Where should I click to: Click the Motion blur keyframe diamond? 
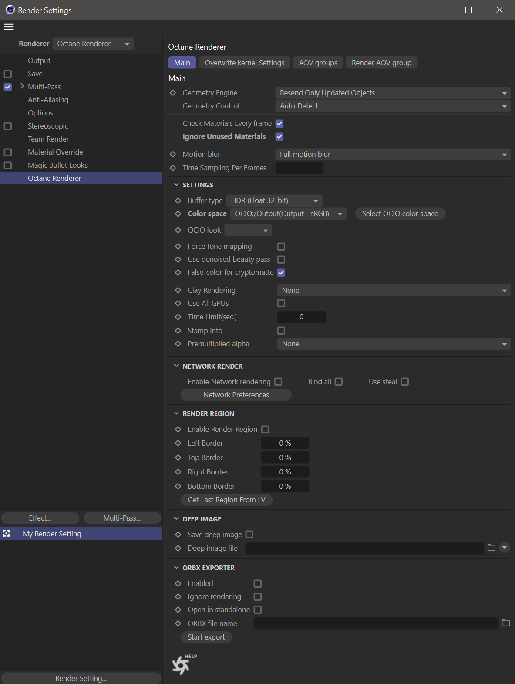tap(173, 154)
